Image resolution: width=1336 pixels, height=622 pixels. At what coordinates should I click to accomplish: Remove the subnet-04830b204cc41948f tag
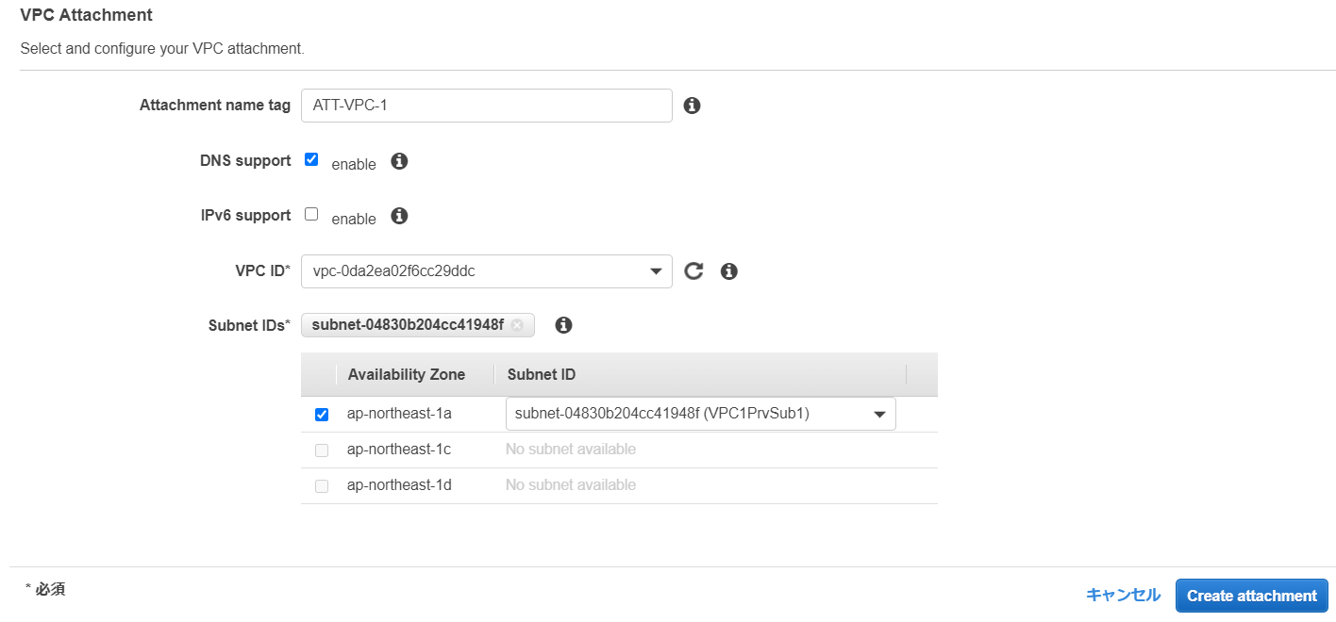(517, 325)
